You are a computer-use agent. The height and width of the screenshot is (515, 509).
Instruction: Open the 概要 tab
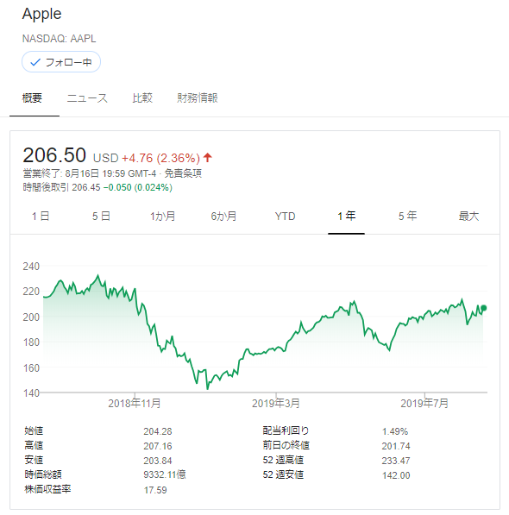pos(32,97)
